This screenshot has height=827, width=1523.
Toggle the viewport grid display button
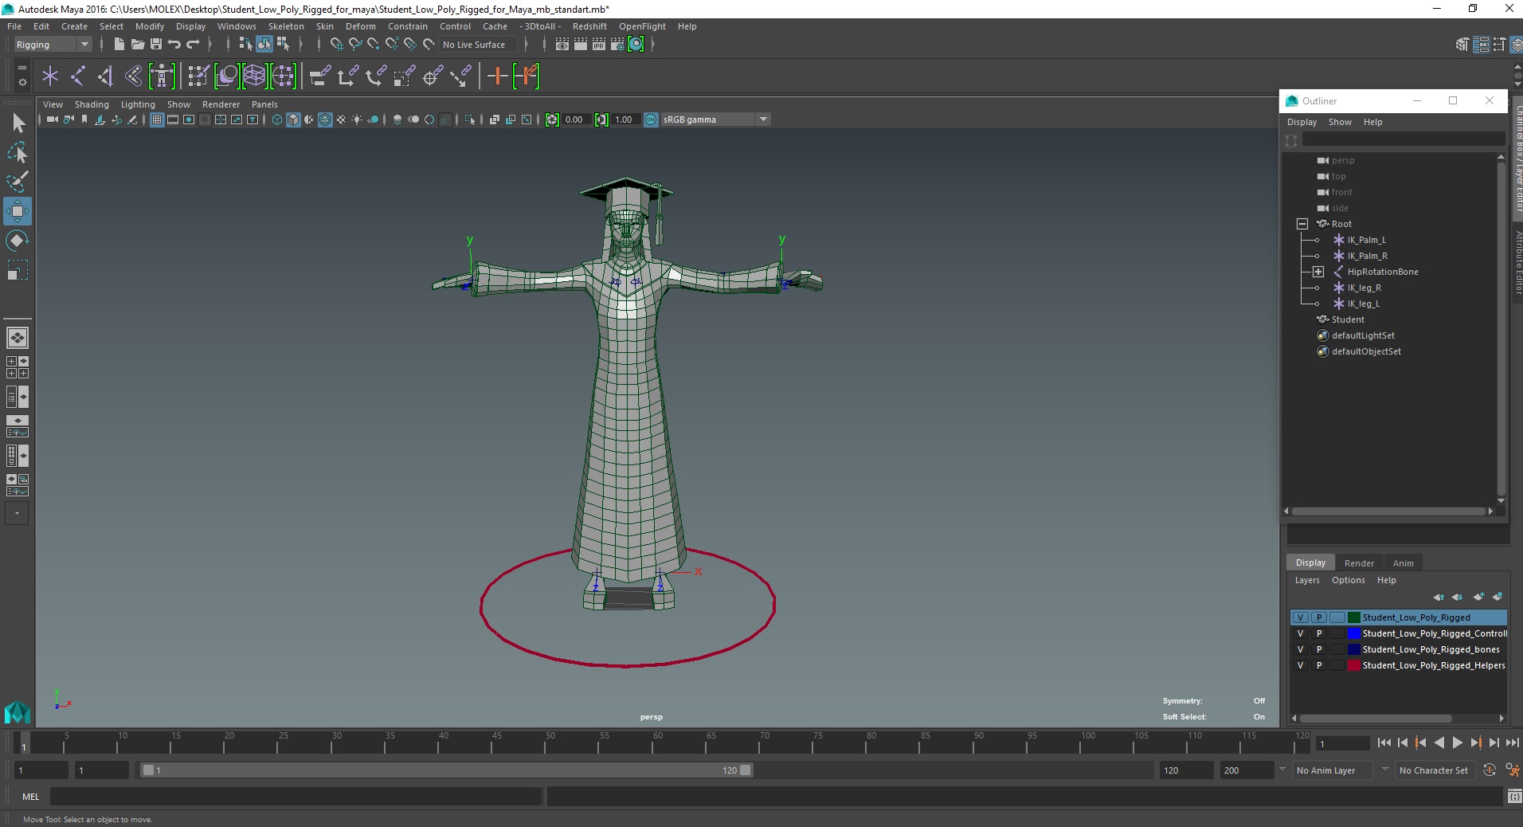pos(157,120)
